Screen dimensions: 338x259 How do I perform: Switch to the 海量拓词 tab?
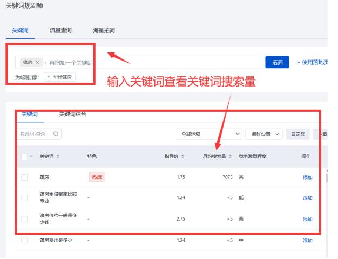(x=104, y=30)
